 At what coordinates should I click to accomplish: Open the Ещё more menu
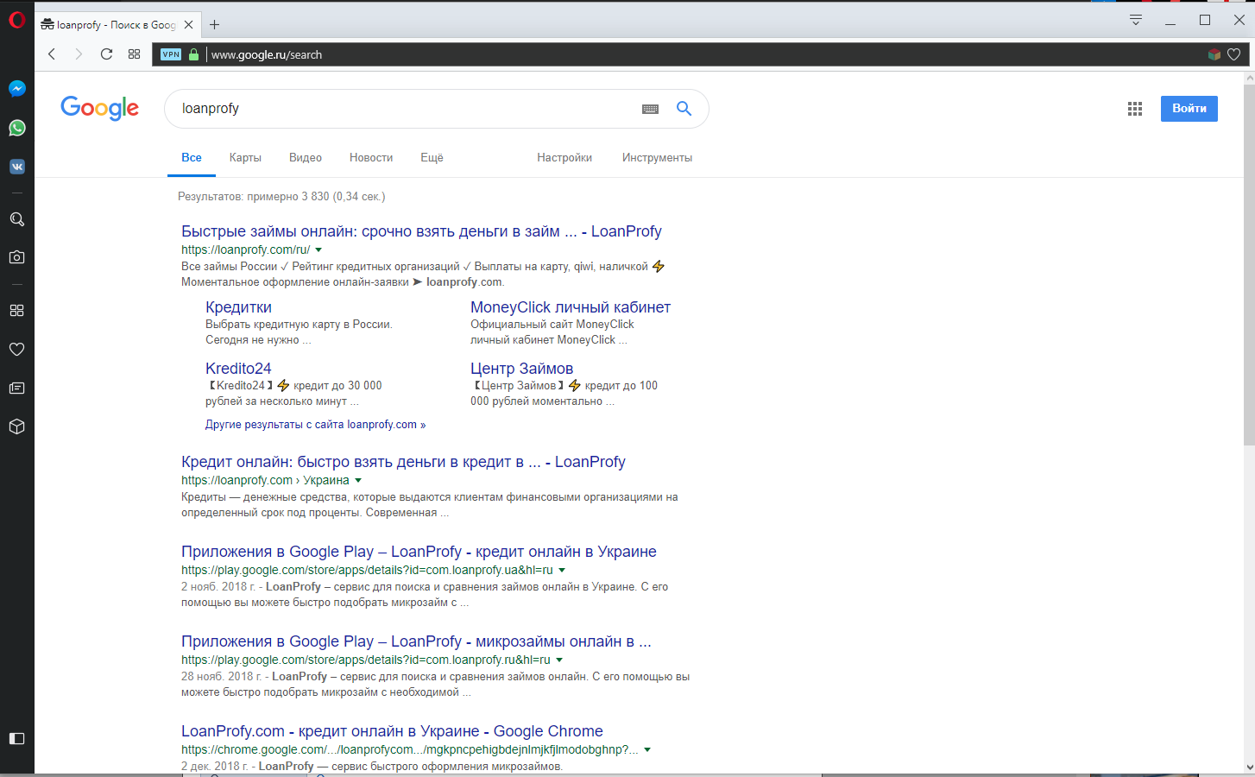pos(432,158)
